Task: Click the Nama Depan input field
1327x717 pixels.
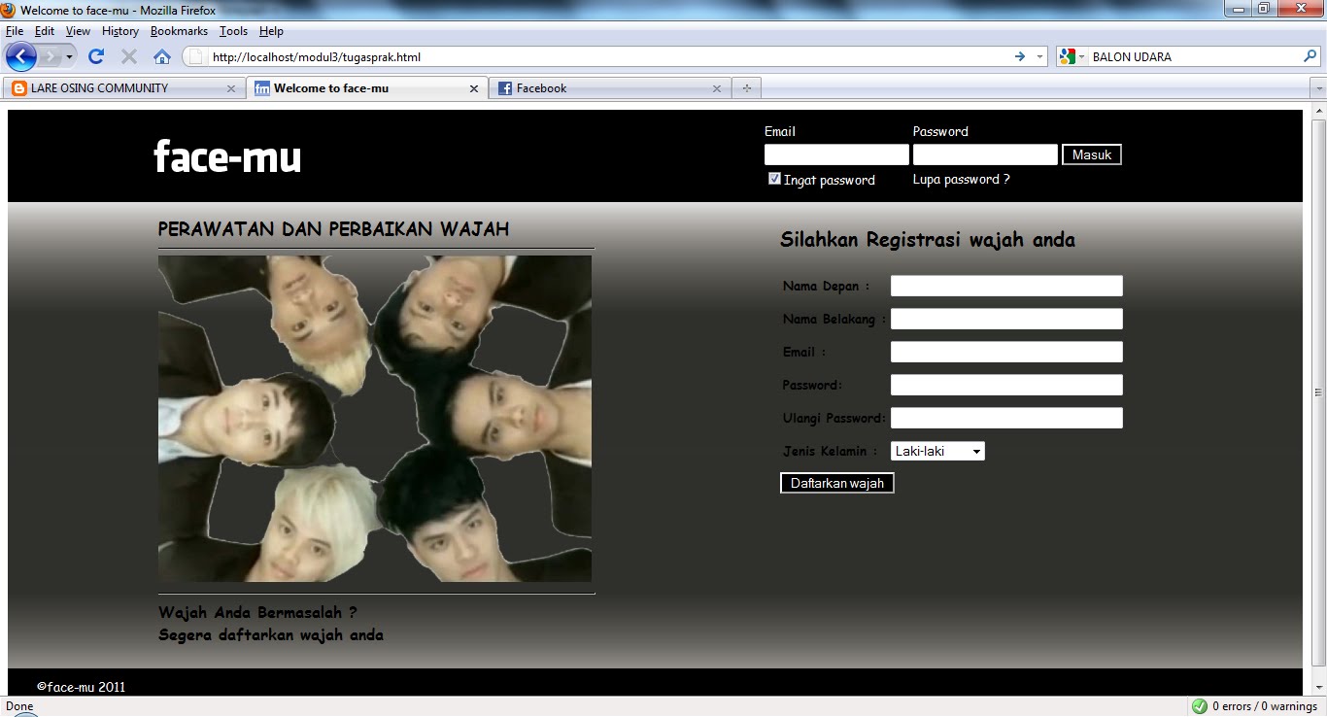Action: coord(1006,286)
